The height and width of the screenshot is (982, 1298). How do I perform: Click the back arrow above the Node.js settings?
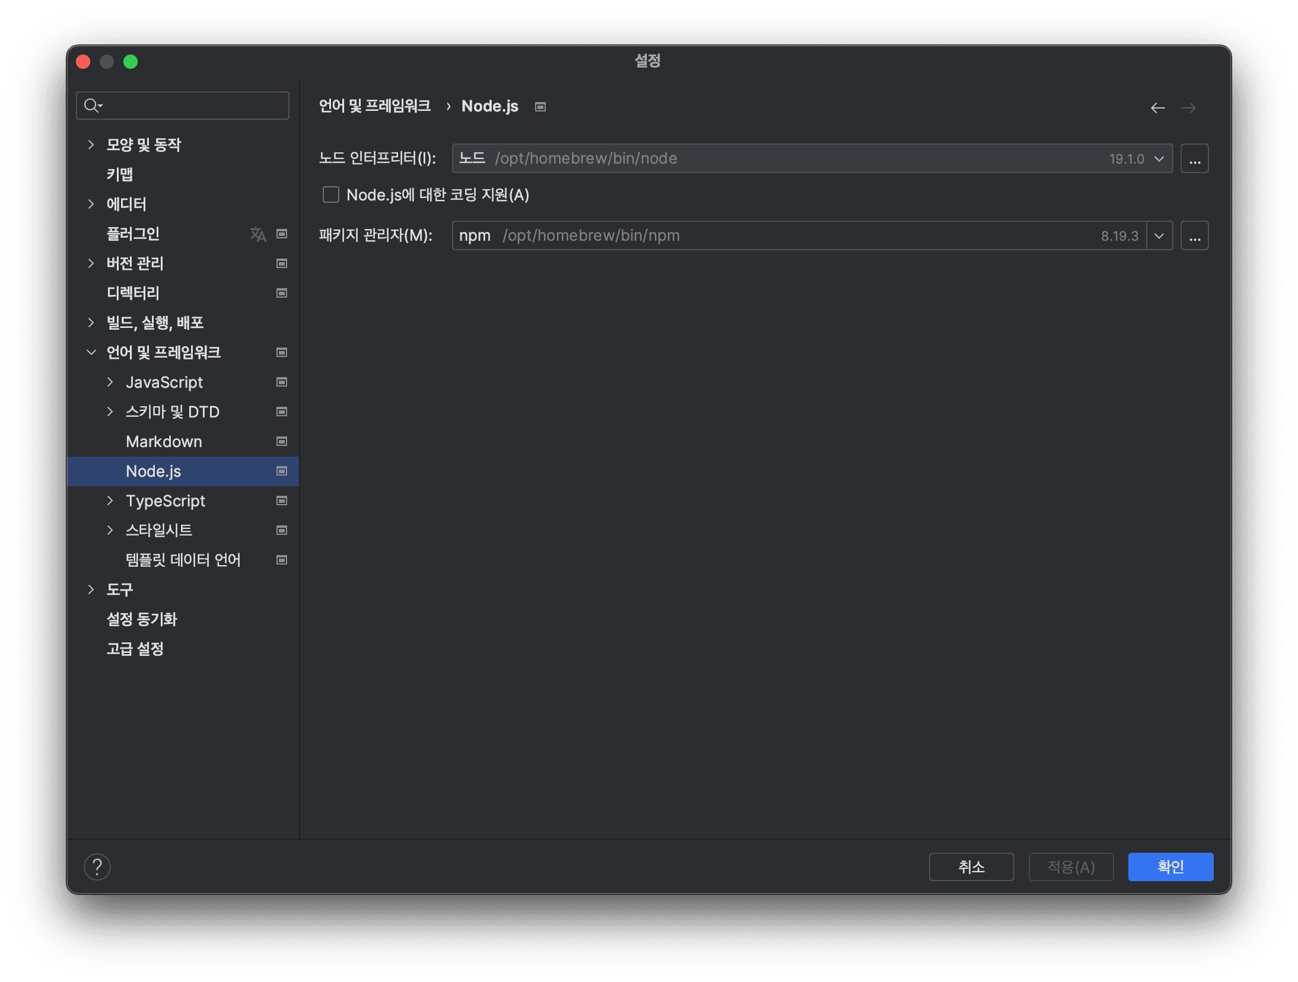(1157, 108)
